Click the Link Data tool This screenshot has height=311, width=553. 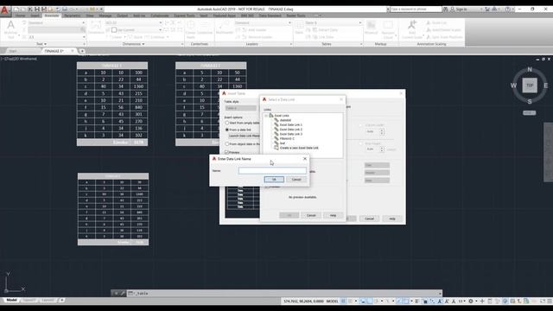(x=322, y=37)
